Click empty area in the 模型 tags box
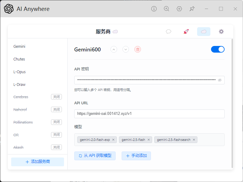Image resolution: width=243 pixels, height=182 pixels. (211, 140)
